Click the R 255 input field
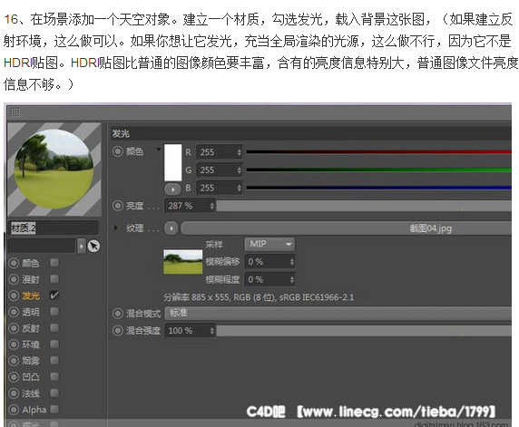The height and width of the screenshot is (427, 519). 220,152
